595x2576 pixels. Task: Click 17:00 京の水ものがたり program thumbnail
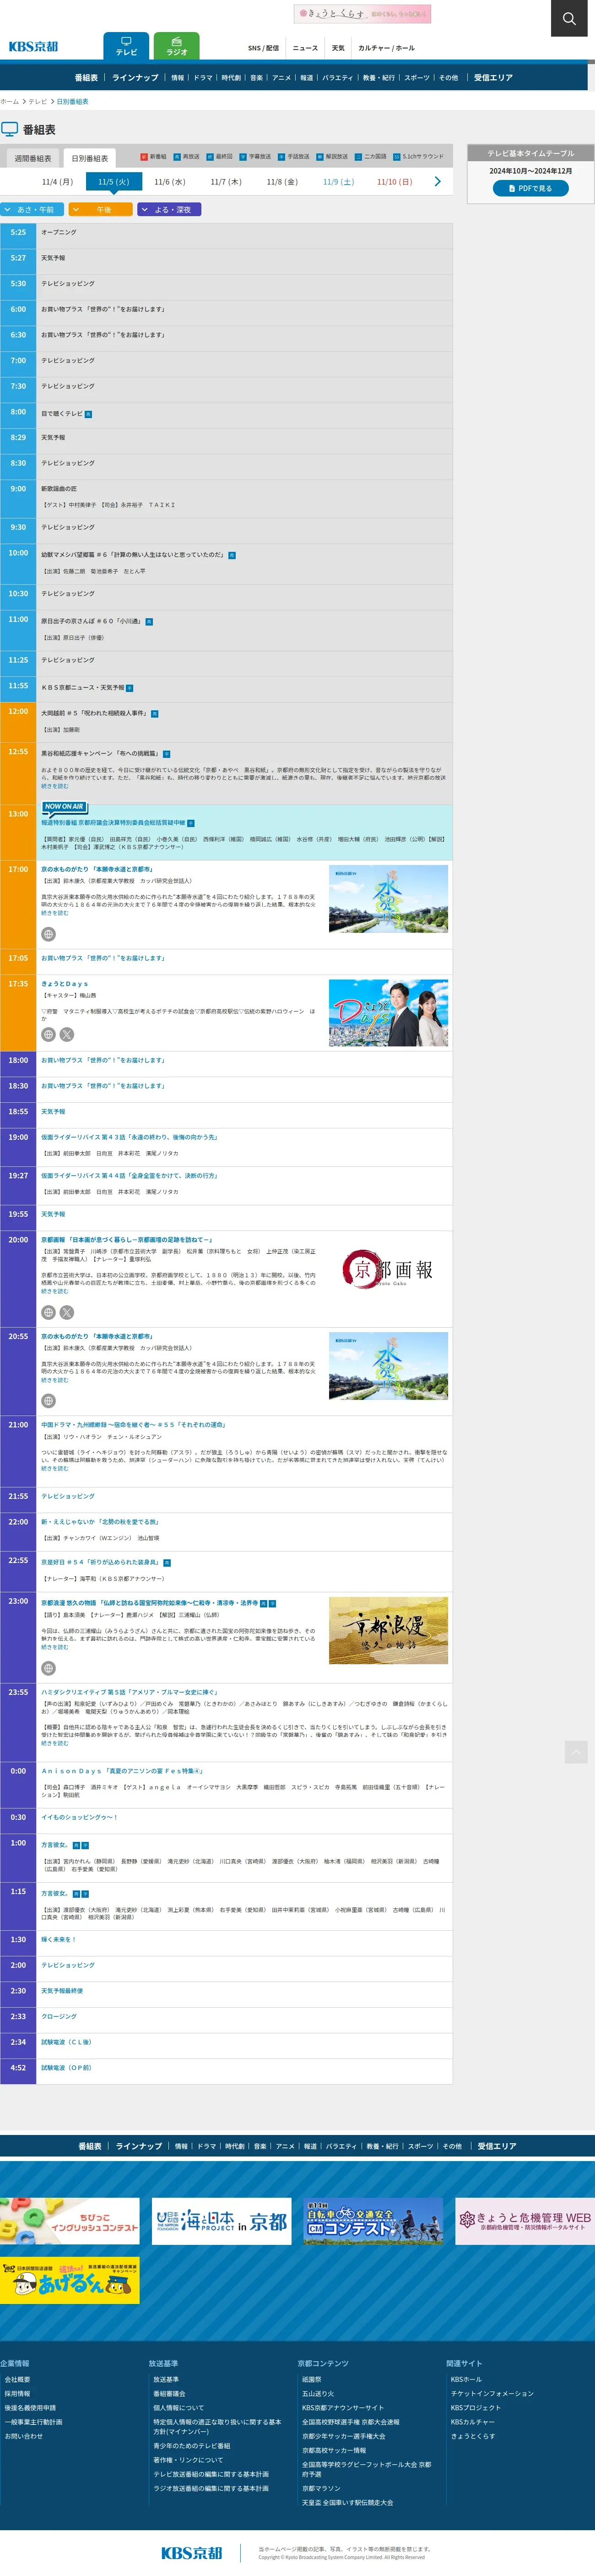388,899
